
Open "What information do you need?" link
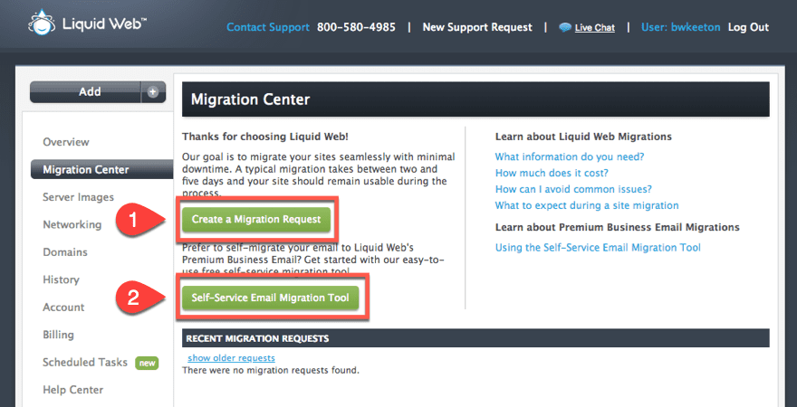570,156
